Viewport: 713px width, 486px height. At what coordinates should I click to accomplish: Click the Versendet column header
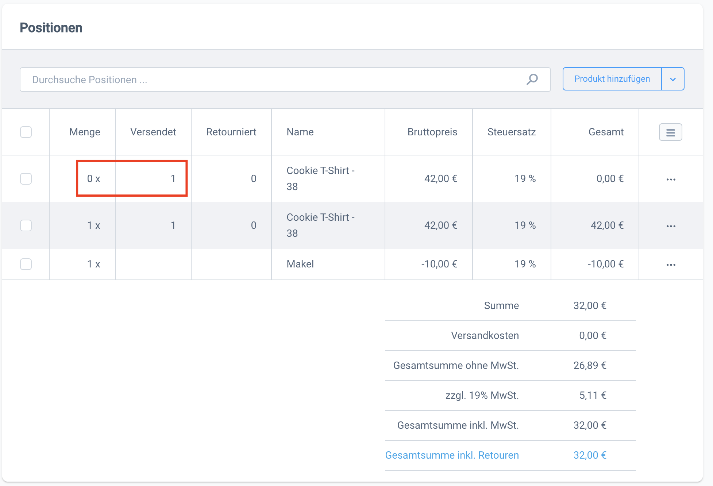[x=153, y=132]
